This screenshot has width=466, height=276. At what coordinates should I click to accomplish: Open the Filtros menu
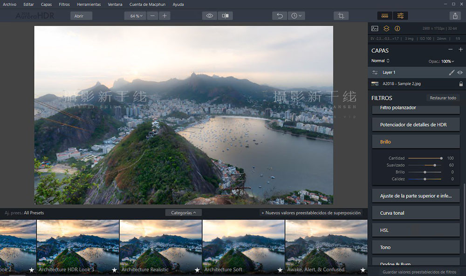click(x=64, y=5)
